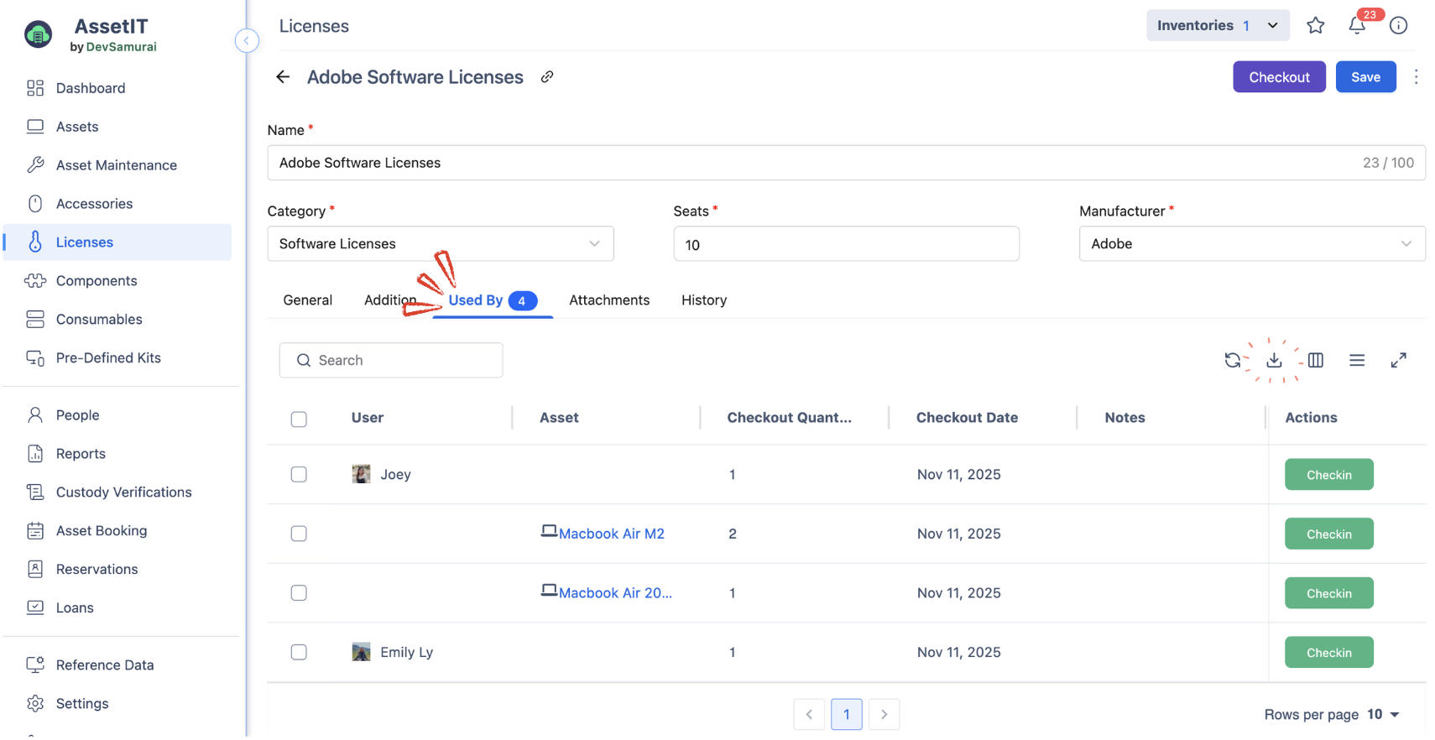The height and width of the screenshot is (740, 1435).
Task: Click the star favorites icon
Action: coord(1315,26)
